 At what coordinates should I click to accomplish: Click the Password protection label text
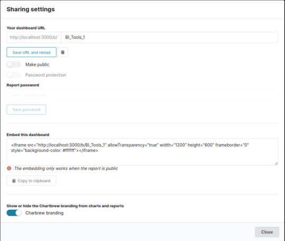[46, 75]
